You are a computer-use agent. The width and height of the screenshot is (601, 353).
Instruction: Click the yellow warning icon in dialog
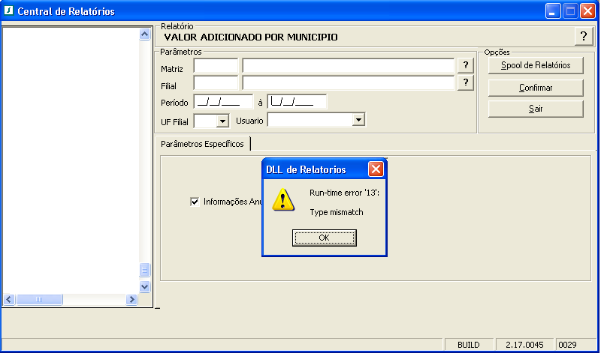(x=283, y=199)
